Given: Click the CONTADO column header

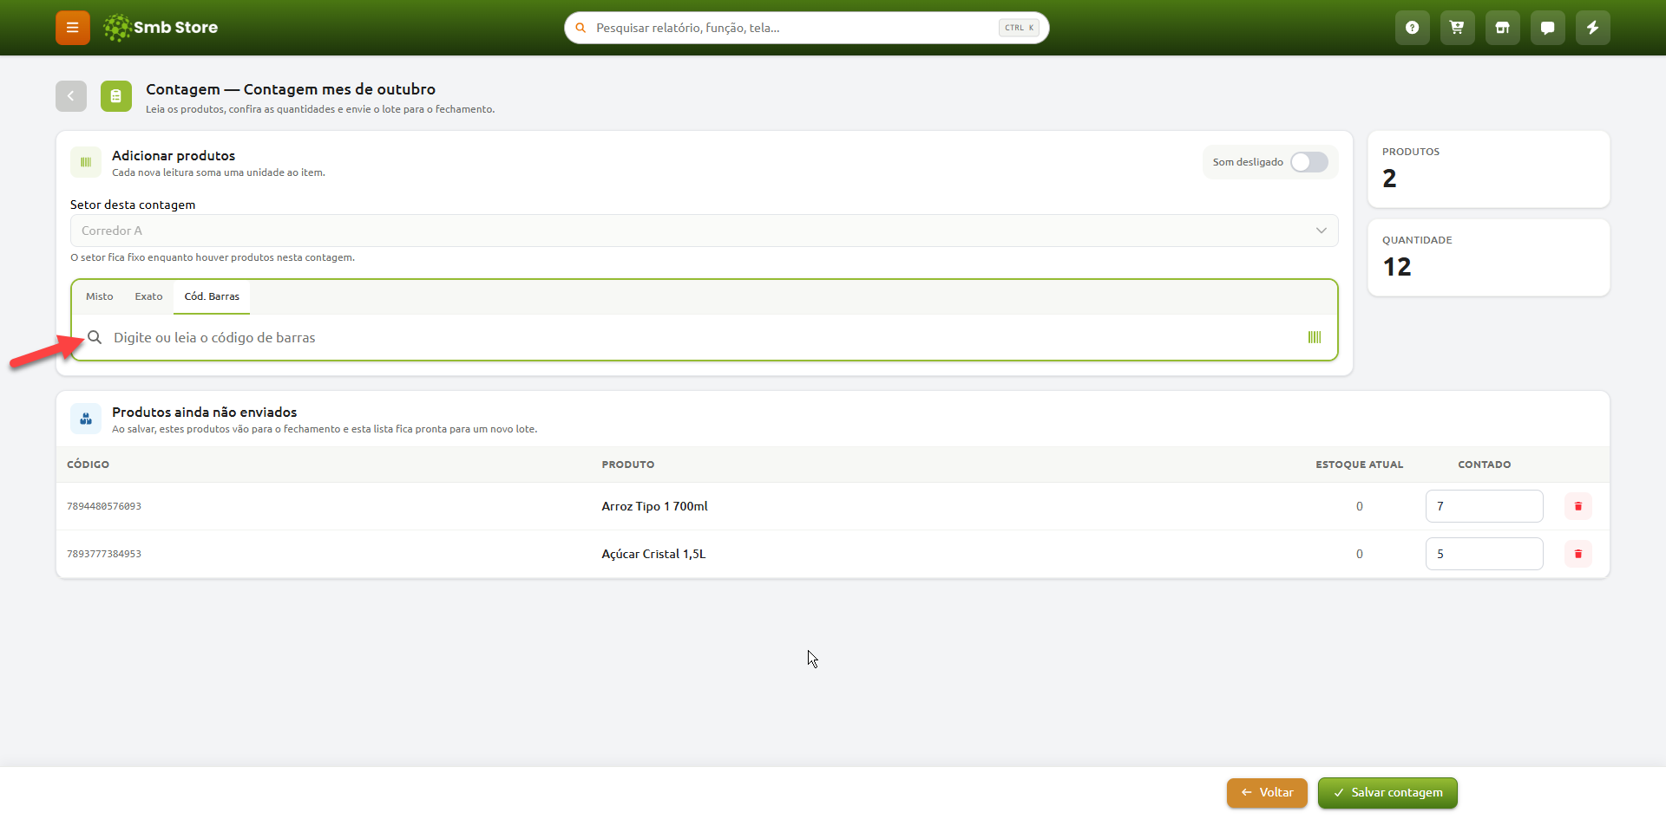Looking at the screenshot, I should [x=1485, y=465].
